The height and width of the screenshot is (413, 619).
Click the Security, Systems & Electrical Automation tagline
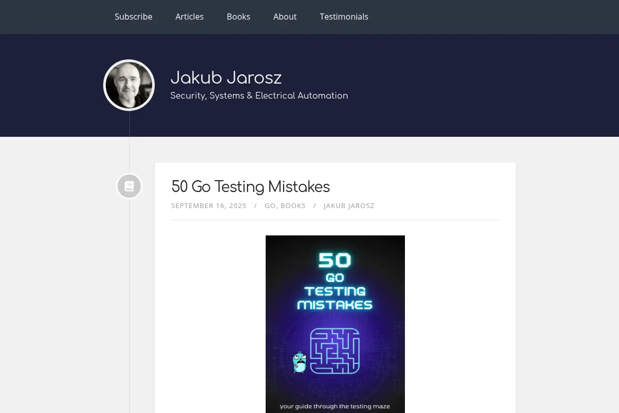[x=259, y=96]
